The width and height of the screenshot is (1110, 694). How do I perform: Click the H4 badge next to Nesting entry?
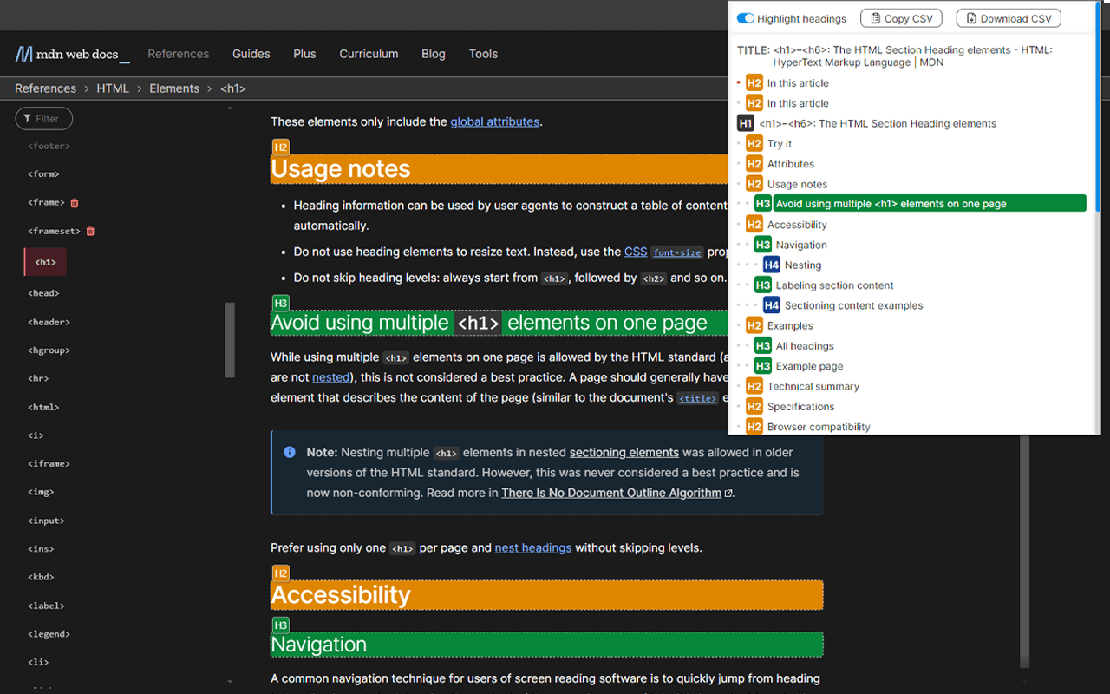tap(771, 265)
